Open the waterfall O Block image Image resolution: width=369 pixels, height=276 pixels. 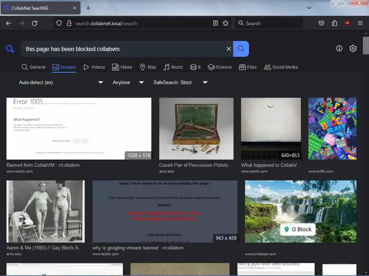click(301, 211)
